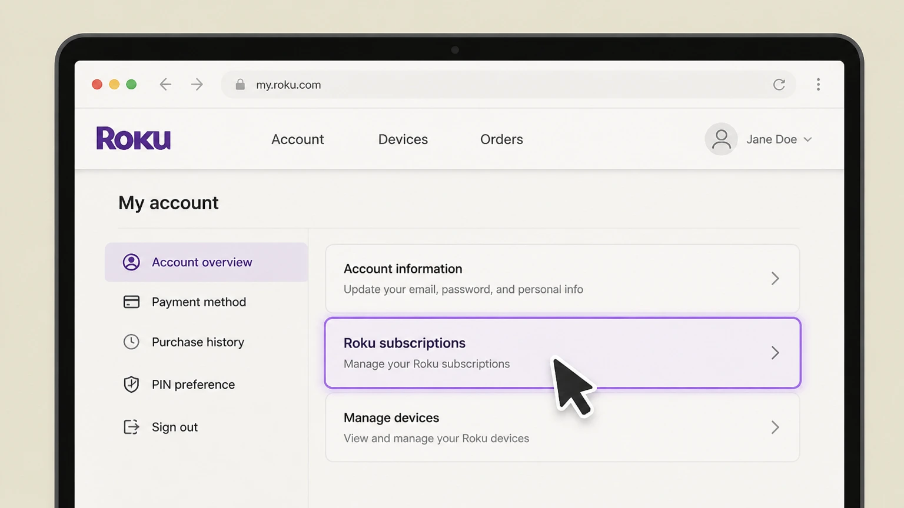Click the red close window button
904x508 pixels.
(x=97, y=85)
